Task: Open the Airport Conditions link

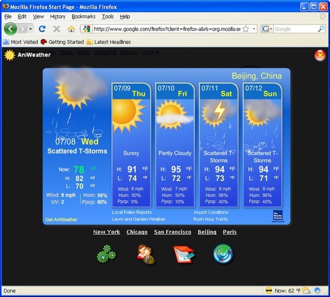Action: pyautogui.click(x=211, y=212)
